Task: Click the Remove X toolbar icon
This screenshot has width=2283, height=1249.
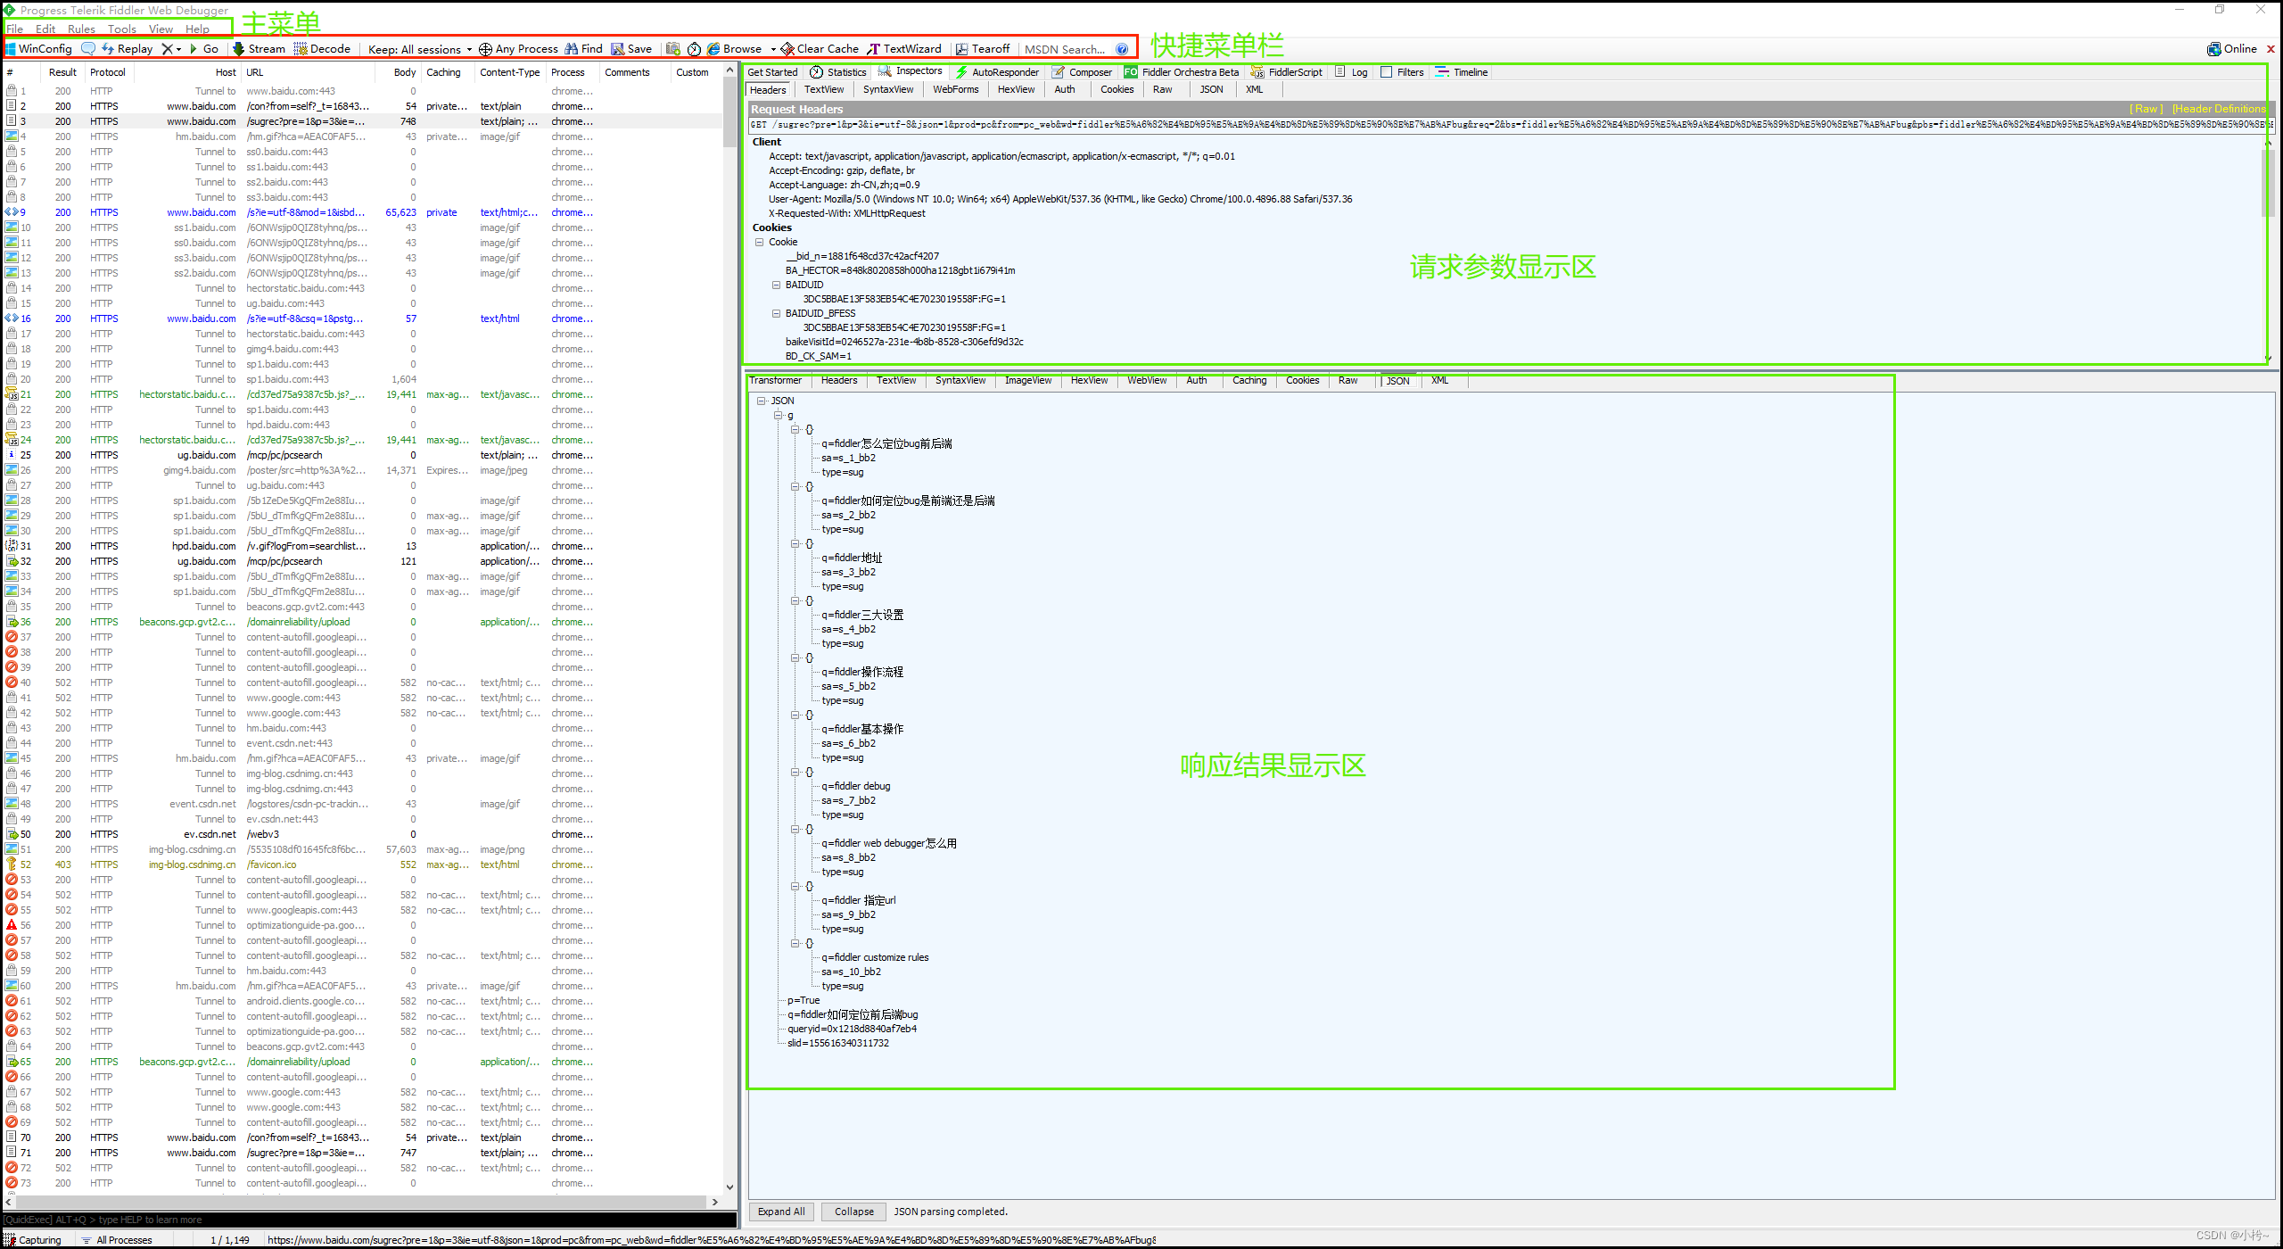Action: [x=167, y=49]
